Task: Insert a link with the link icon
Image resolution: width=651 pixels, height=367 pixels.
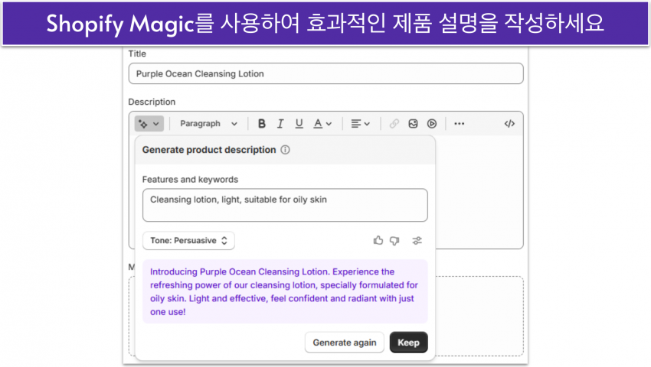Action: pos(394,123)
